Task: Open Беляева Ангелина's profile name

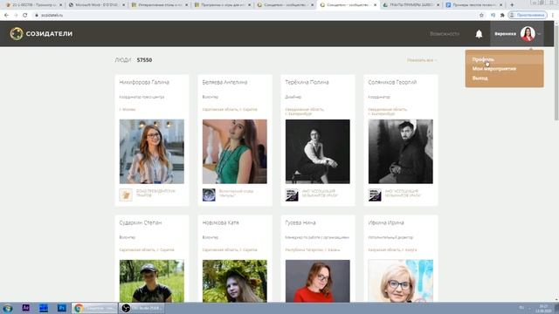Action: pyautogui.click(x=224, y=82)
